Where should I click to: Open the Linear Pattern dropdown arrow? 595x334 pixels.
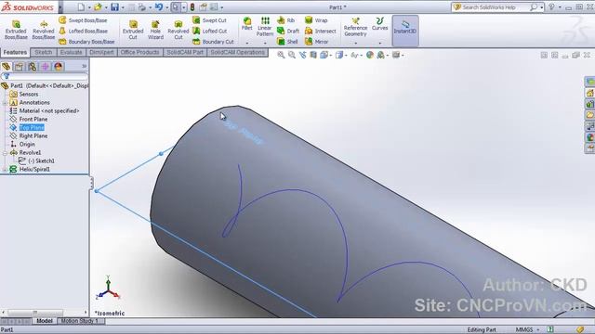(x=265, y=44)
